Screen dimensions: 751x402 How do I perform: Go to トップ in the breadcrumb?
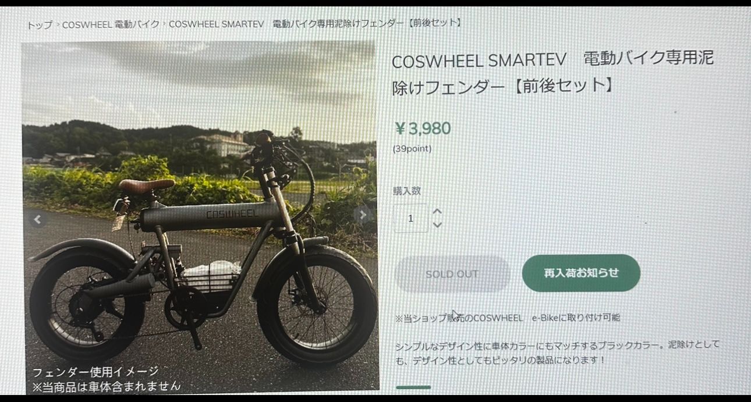[40, 25]
